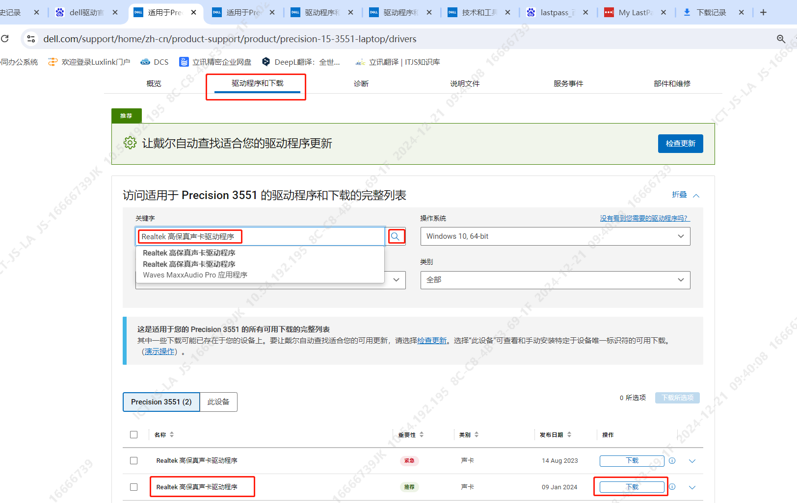Close the My LastPa browser tab

(x=664, y=12)
